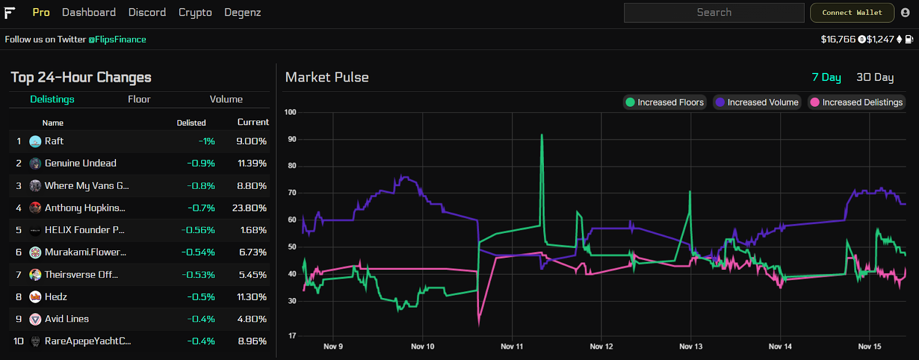Click the Hedz collection avatar icon
919x360 pixels.
pos(35,297)
